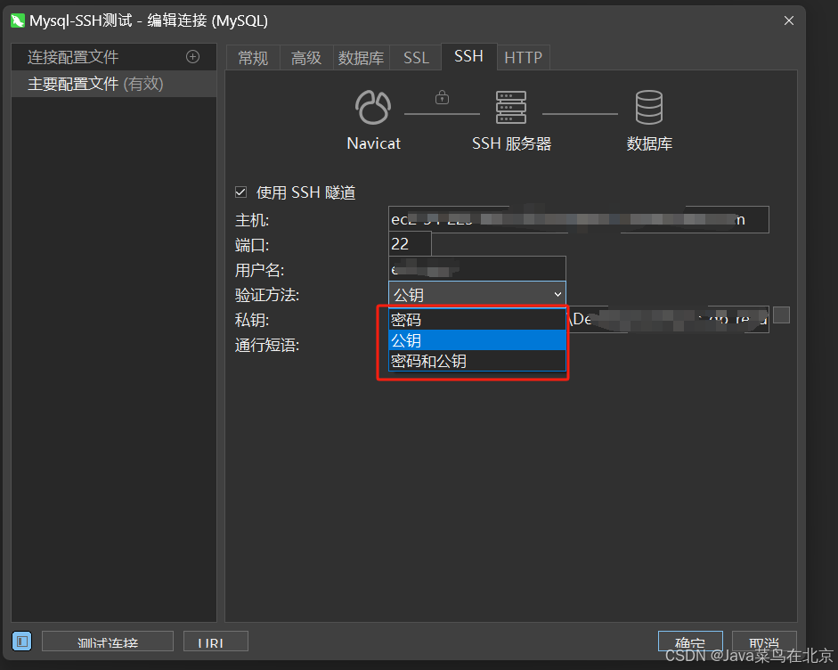Expand the 验证方法 dropdown showing 公钥
This screenshot has height=670, width=838.
[x=476, y=294]
